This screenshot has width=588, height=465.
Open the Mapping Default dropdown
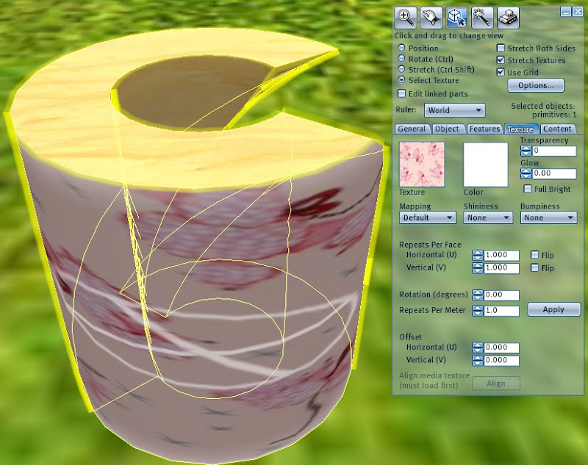point(428,217)
